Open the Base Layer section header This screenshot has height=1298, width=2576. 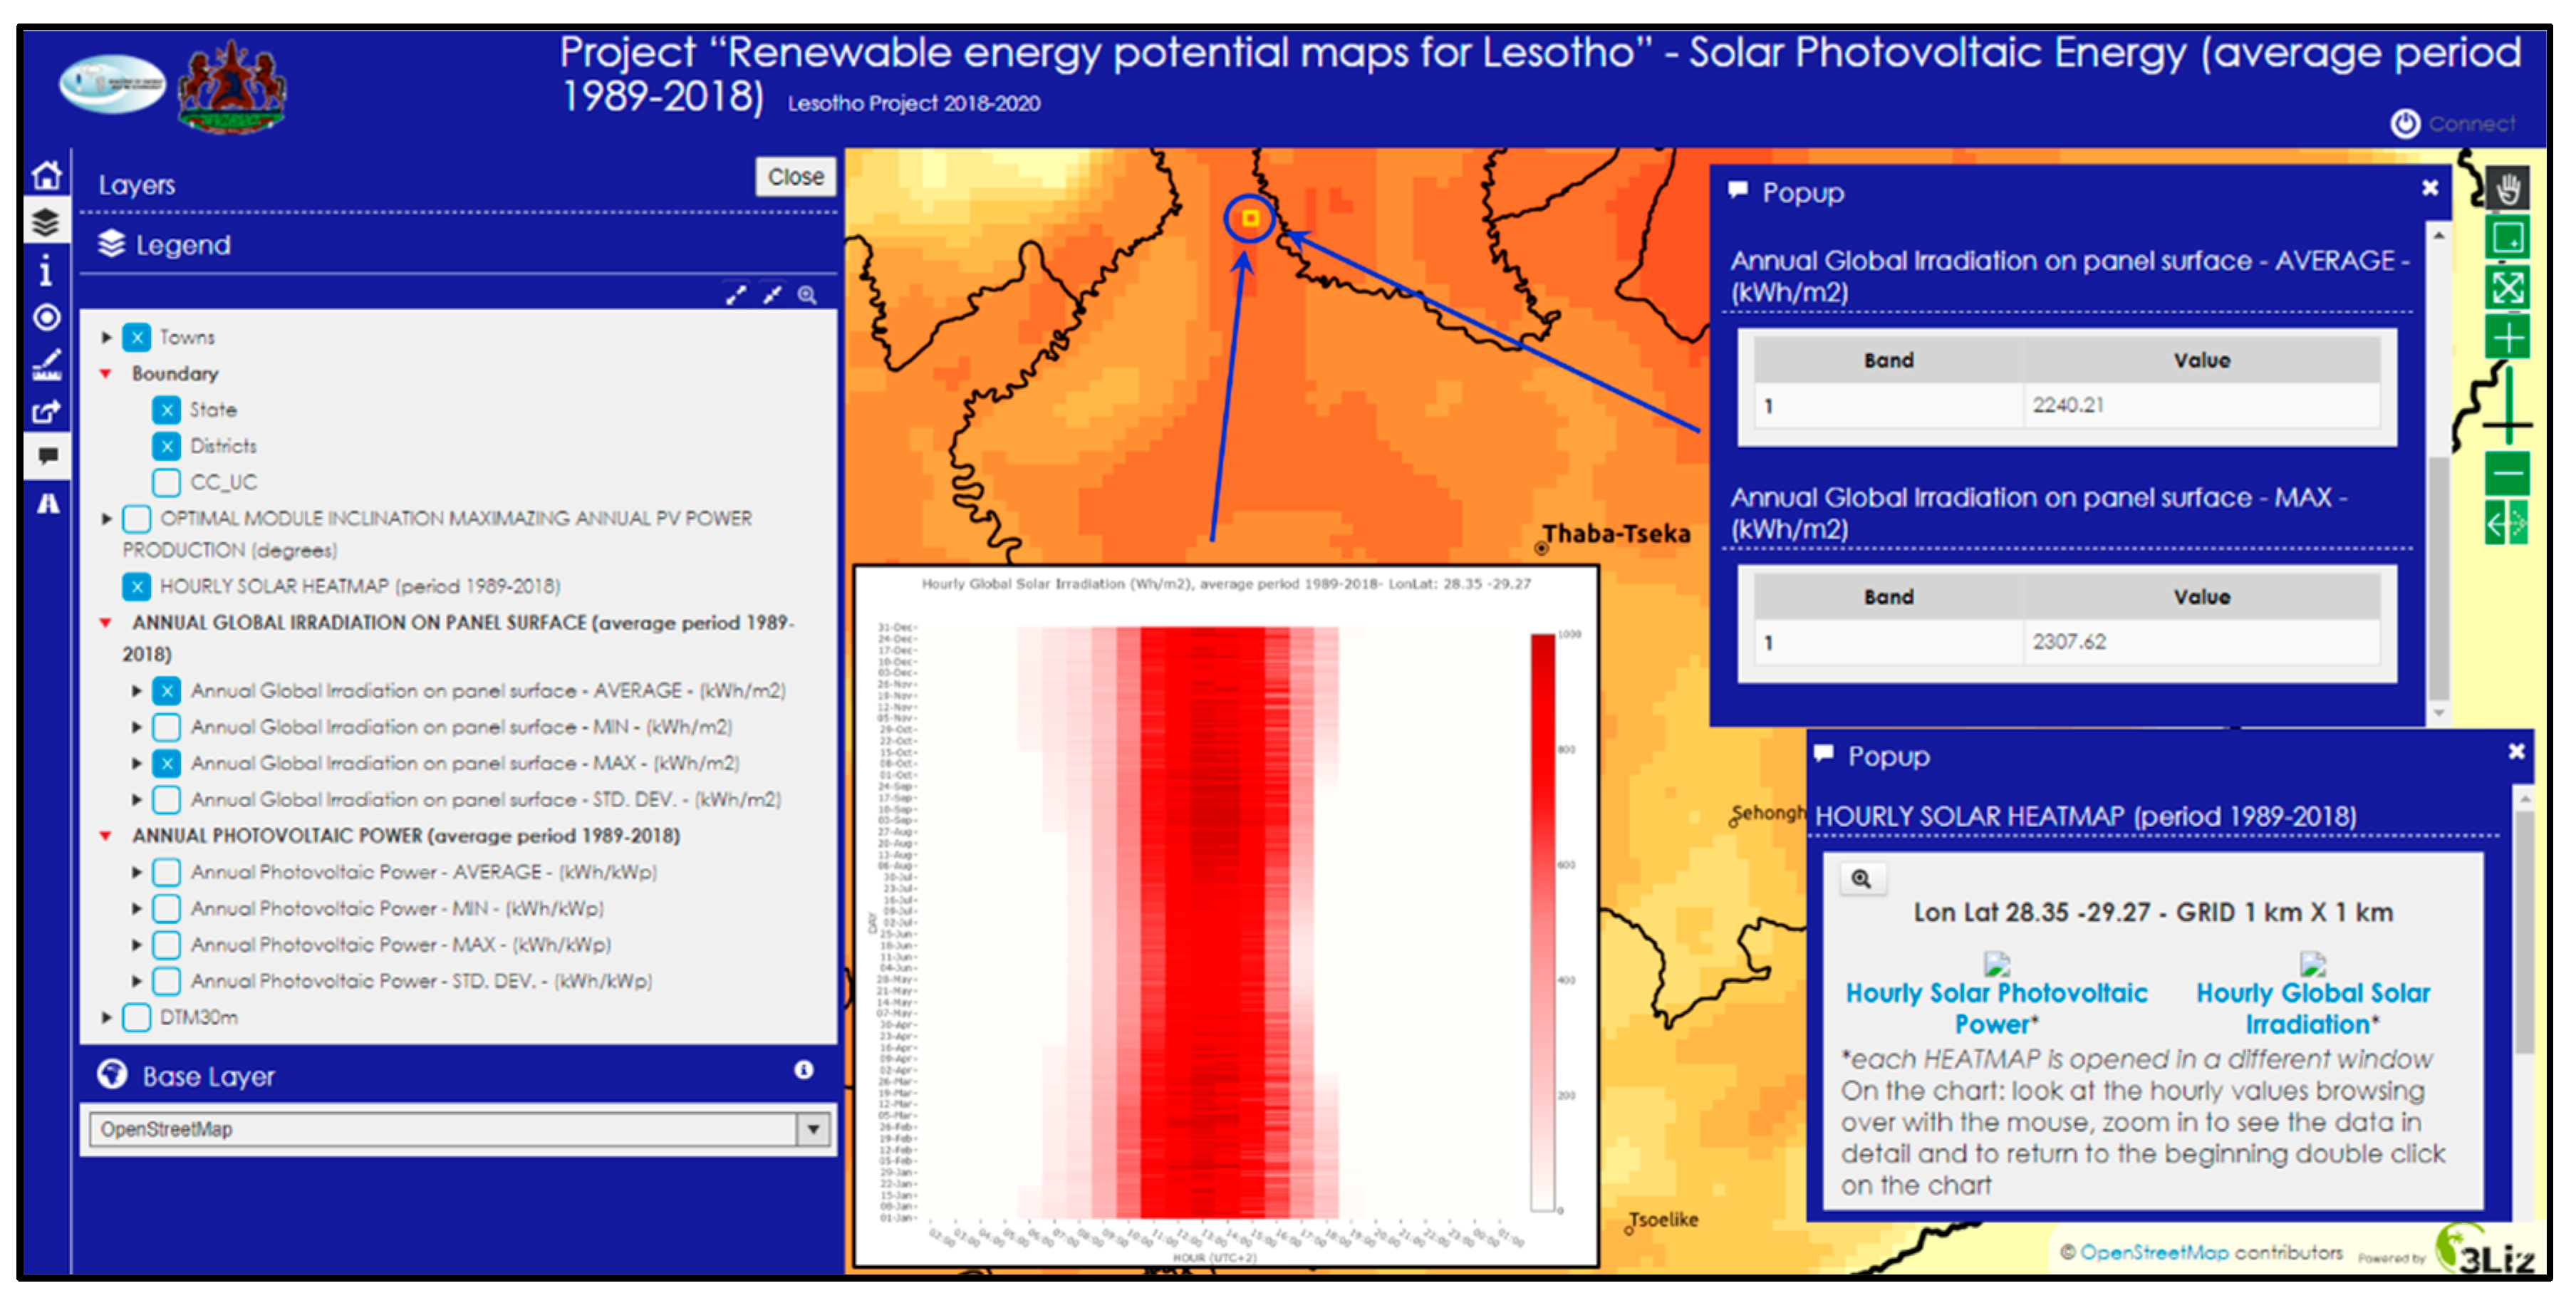[208, 1076]
